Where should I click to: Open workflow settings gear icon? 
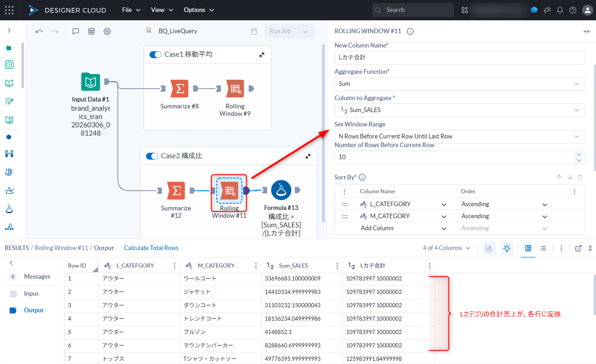pyautogui.click(x=107, y=31)
